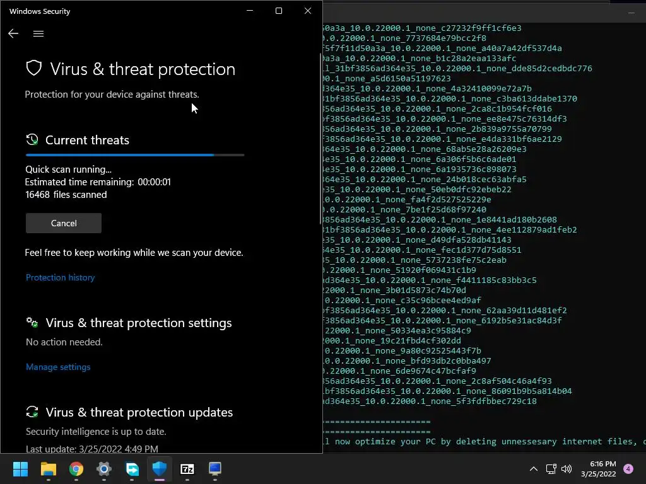Open the clock showing 6:16 PM
This screenshot has width=646, height=484.
tap(599, 469)
